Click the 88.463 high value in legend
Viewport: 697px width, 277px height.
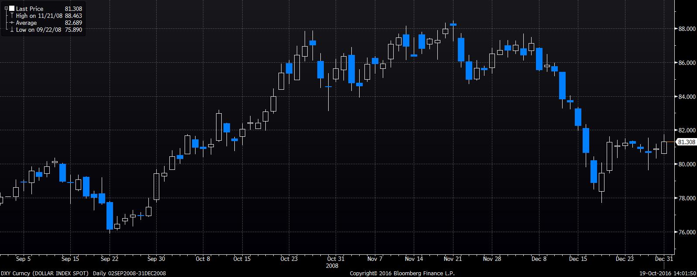tap(73, 16)
